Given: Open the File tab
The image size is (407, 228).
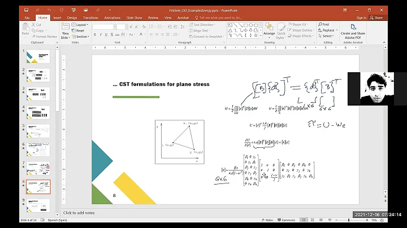Looking at the screenshot, I should tap(27, 17).
